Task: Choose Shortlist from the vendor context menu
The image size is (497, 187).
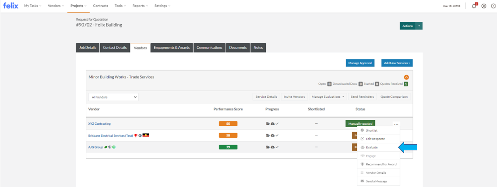Action: pyautogui.click(x=379, y=130)
